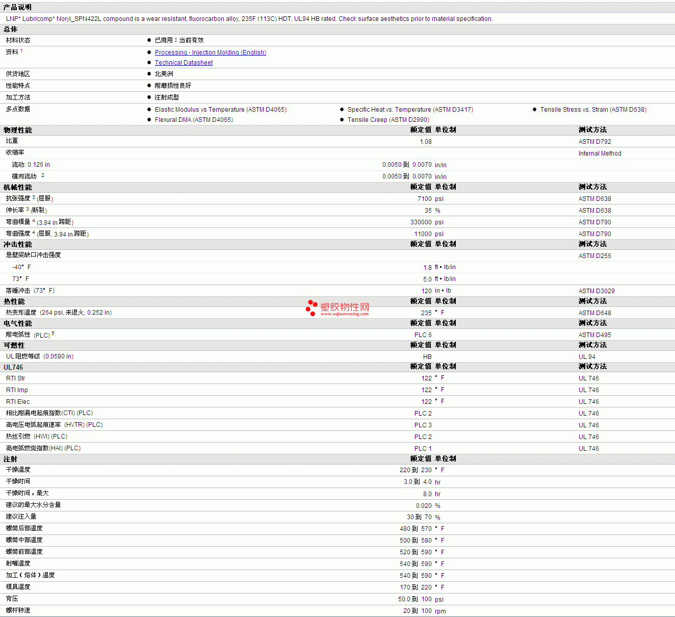This screenshot has height=617, width=675.
Task: Click the LNP Lubricomp Noryl_SPN422L description text
Action: coord(249,19)
